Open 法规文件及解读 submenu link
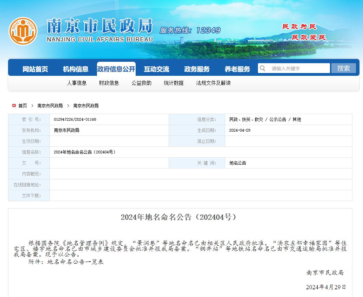Viewport: 363px width, 297px height. point(213,83)
